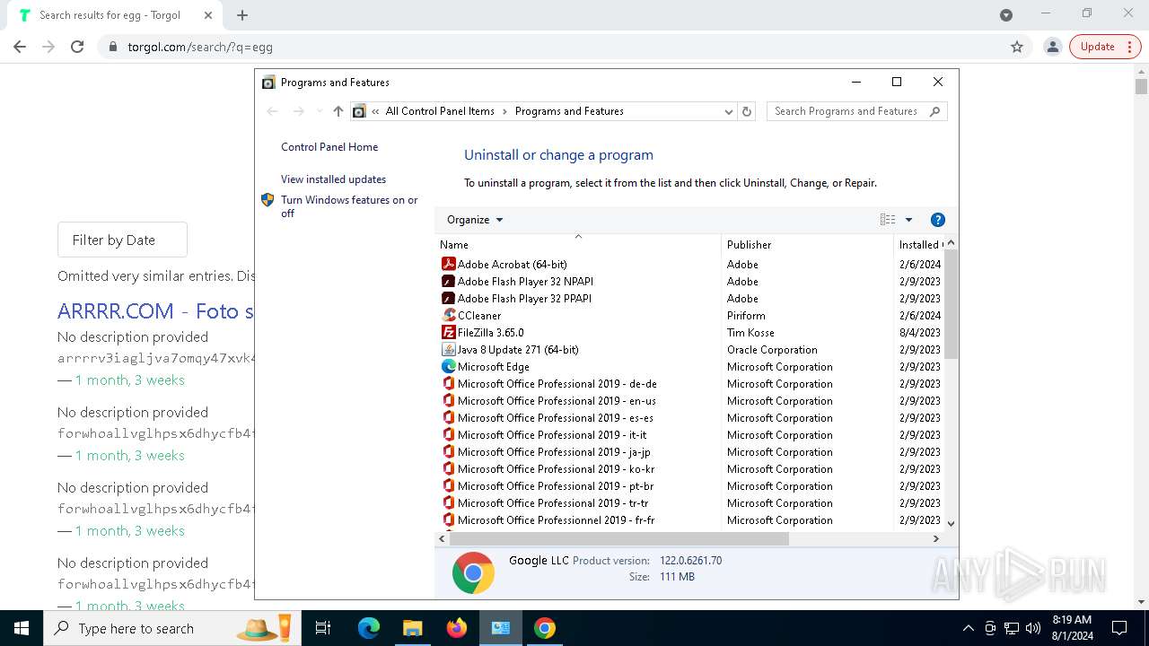1149x646 pixels.
Task: Click the Windows Start button
Action: [x=22, y=628]
